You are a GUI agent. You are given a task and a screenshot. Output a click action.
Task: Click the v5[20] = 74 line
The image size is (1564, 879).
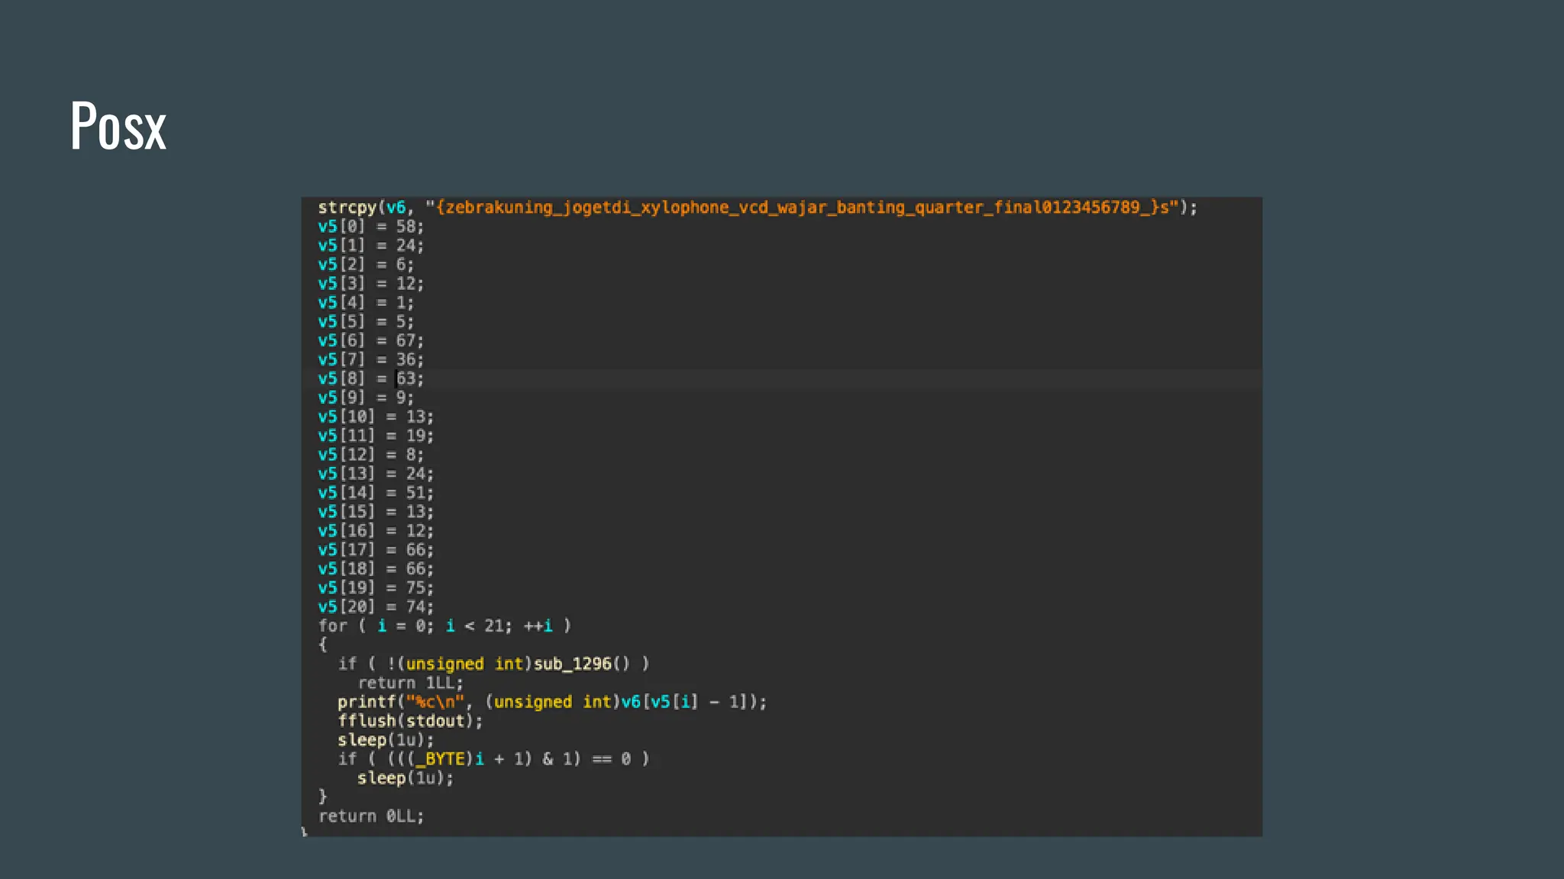[375, 607]
